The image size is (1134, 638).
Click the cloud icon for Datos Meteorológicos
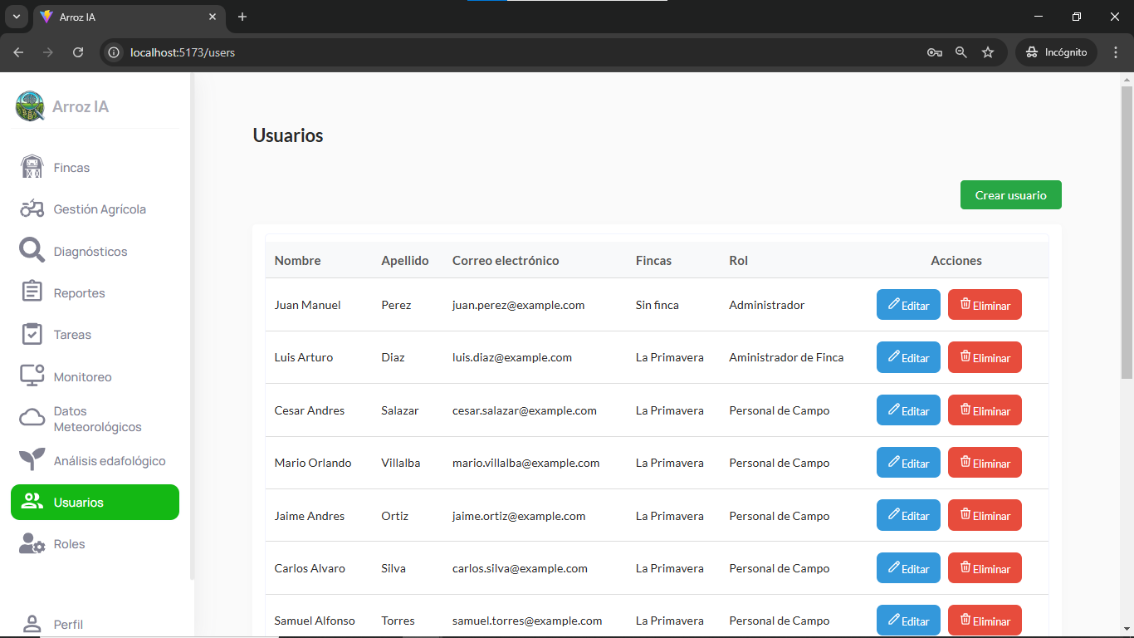(32, 418)
